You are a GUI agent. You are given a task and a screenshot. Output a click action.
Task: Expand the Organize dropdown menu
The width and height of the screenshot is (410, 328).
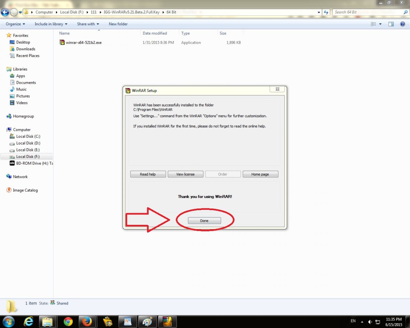coord(15,24)
